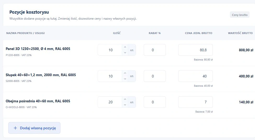The width and height of the screenshot is (255, 140).
Task: Decrease quantity for Obejma pośrednia row
Action: (x=125, y=105)
